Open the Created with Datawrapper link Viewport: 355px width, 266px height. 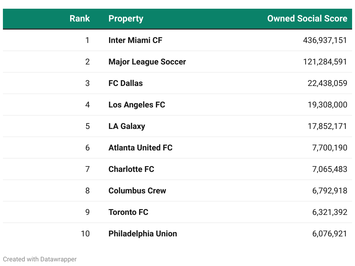tap(40, 259)
